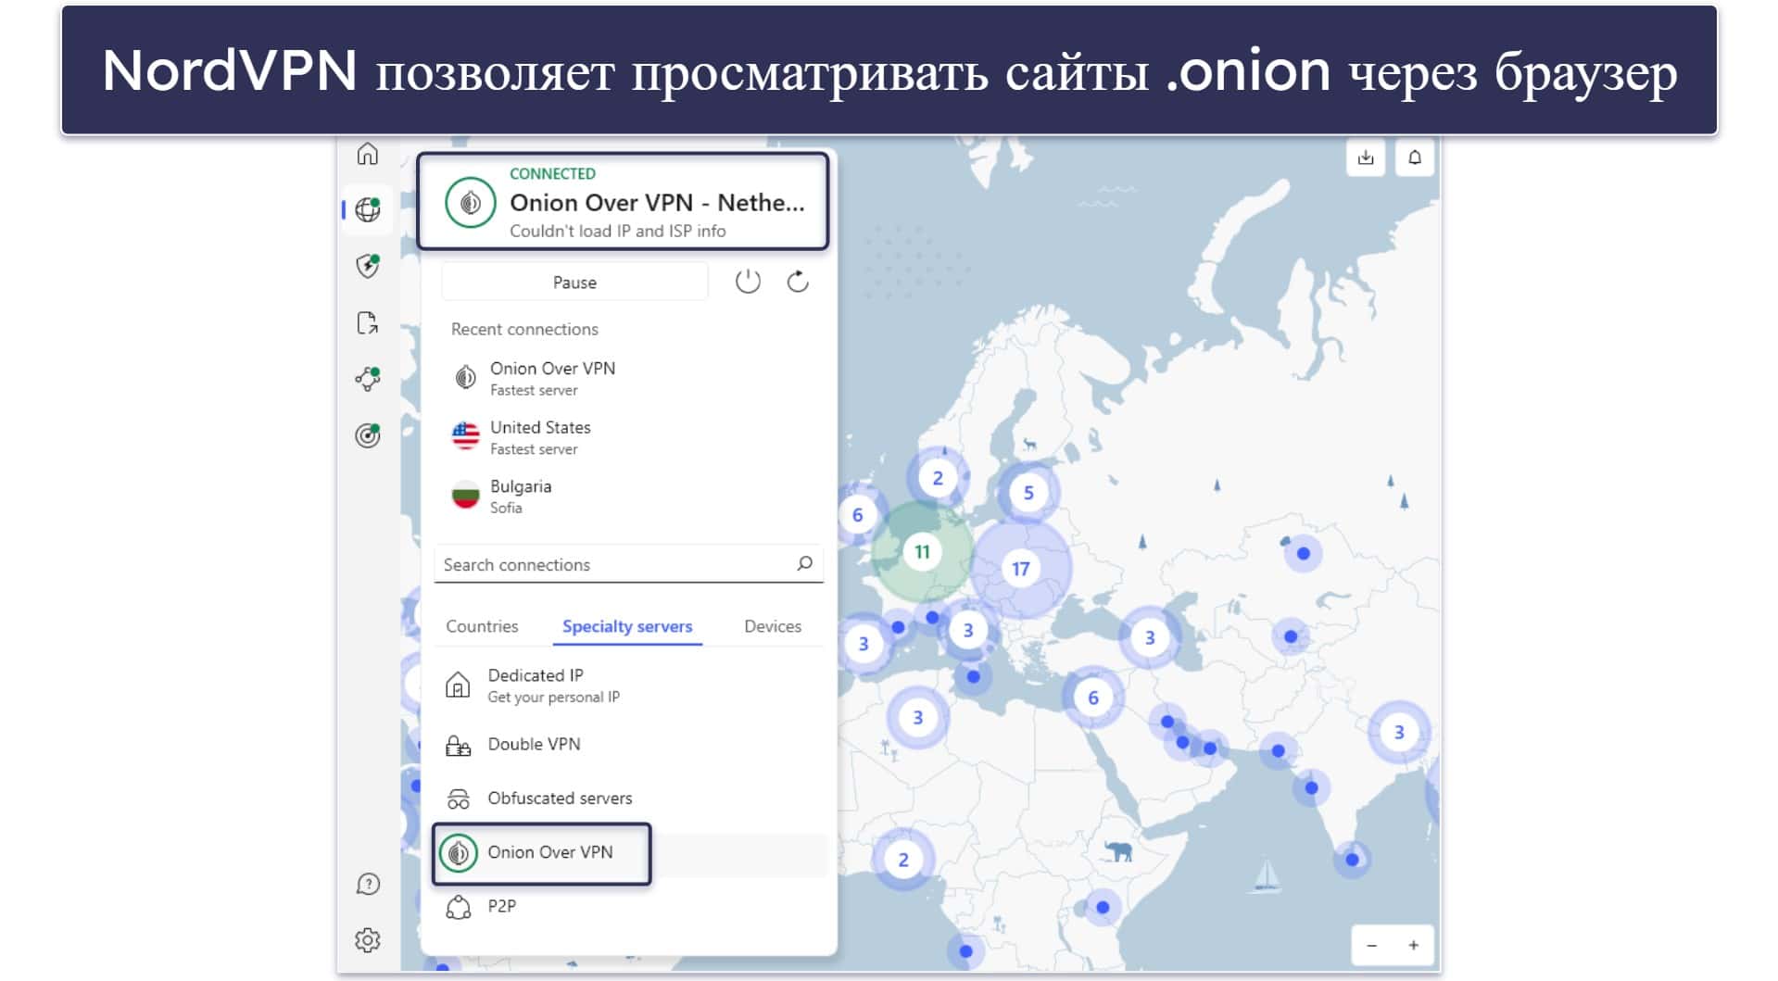Open the Meshnet nodes icon

tap(368, 379)
